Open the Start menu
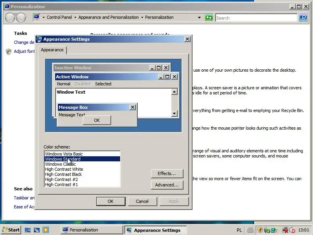The image size is (313, 235). point(11,230)
